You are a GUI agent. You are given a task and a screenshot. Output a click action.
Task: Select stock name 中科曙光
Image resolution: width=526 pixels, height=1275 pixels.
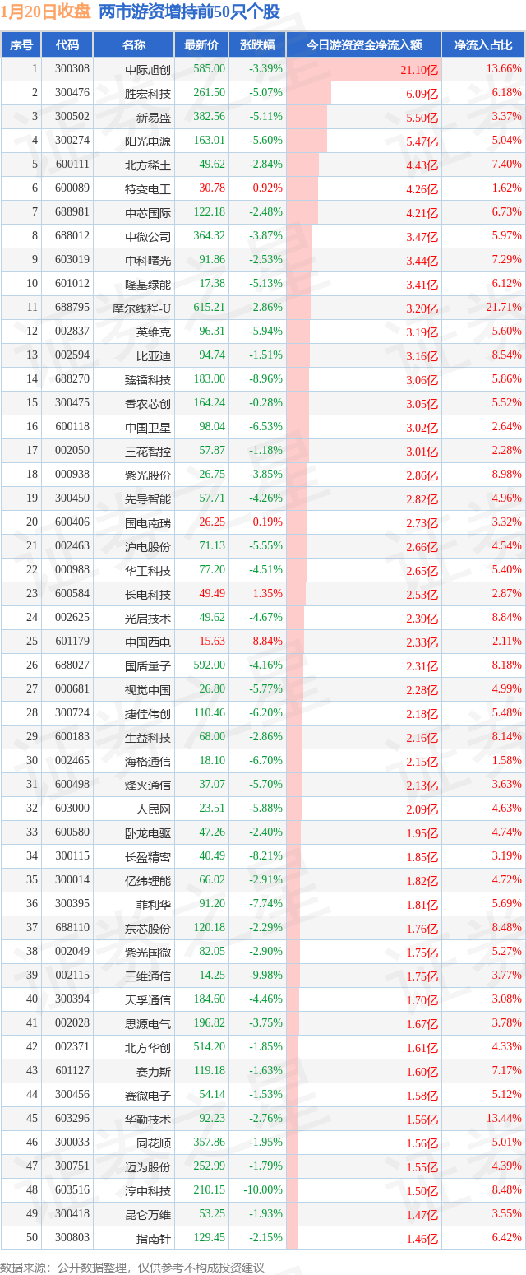tap(148, 261)
